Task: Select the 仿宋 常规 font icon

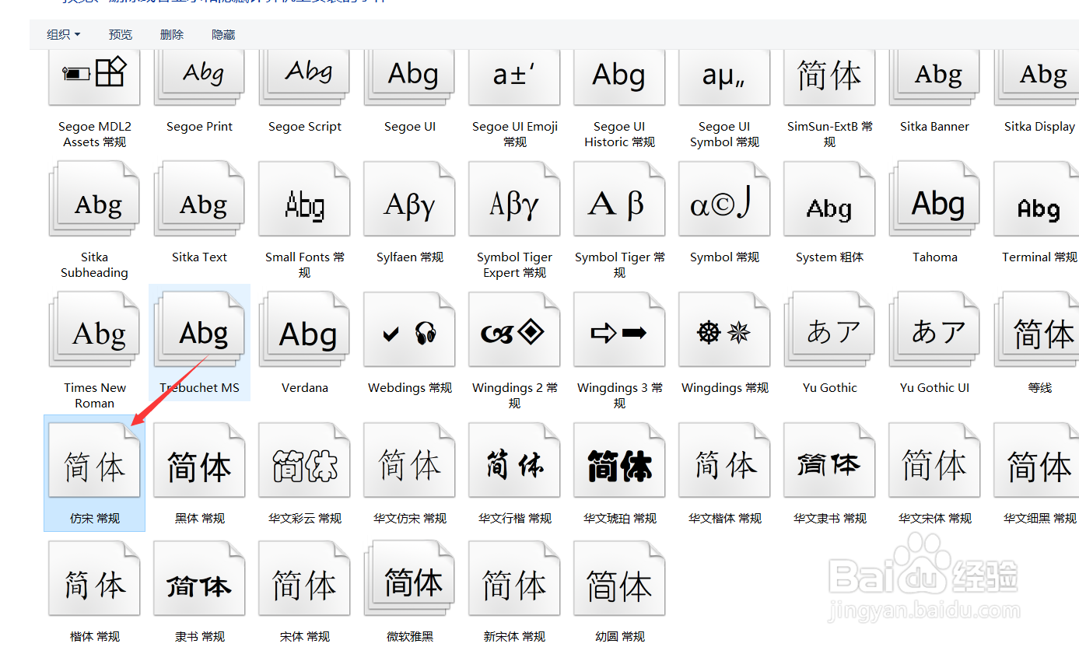Action: (94, 459)
